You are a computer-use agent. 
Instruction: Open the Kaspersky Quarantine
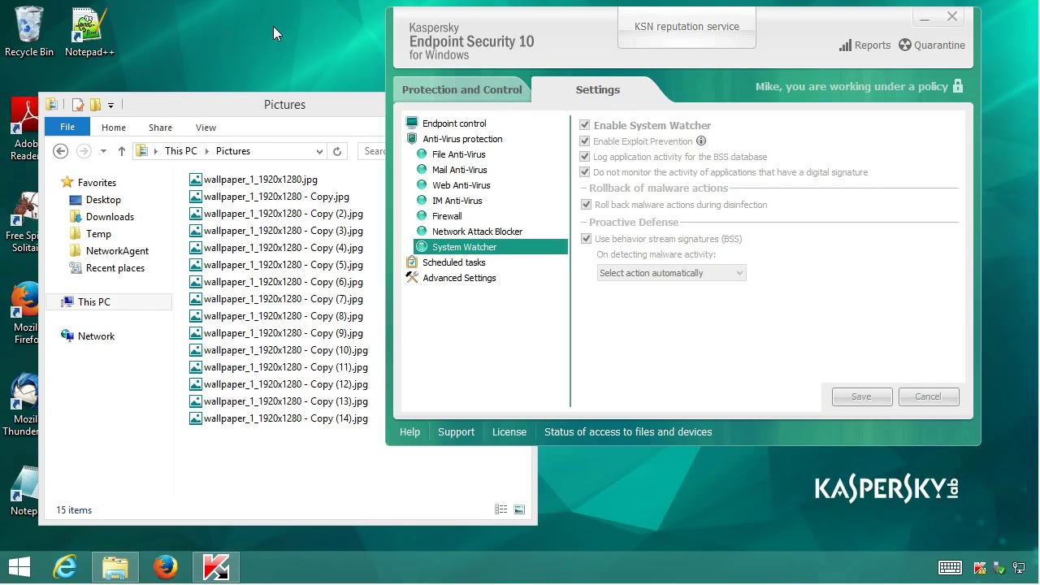931,45
